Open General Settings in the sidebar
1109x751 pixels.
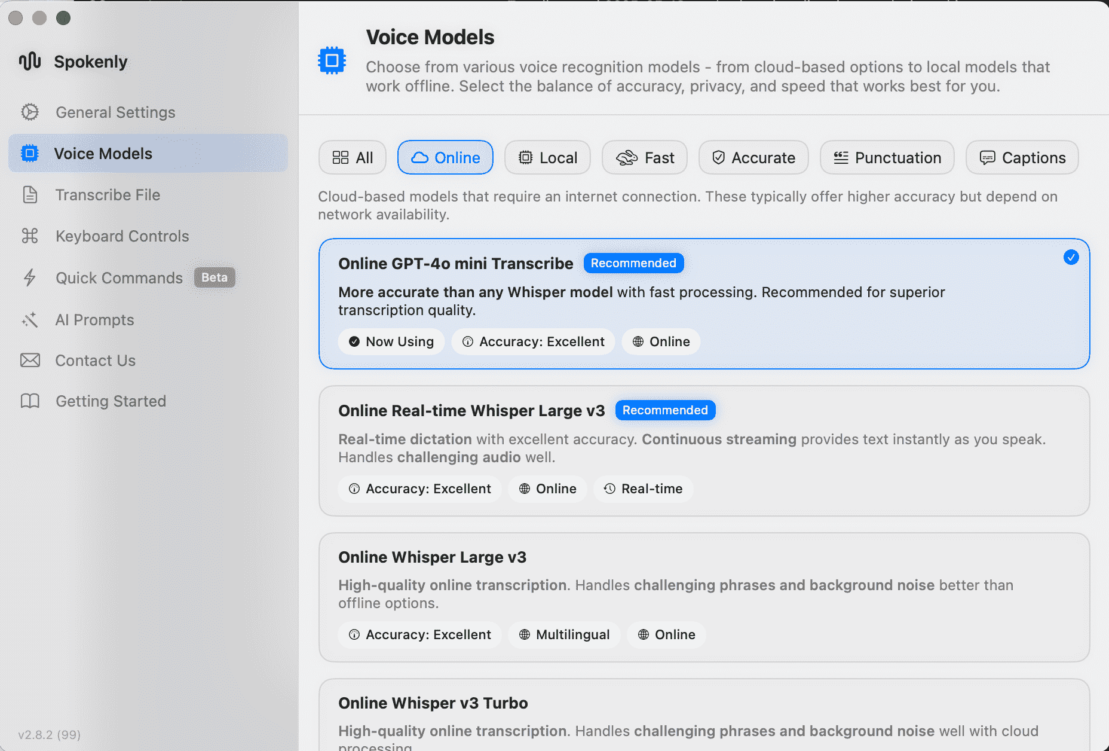pos(148,112)
